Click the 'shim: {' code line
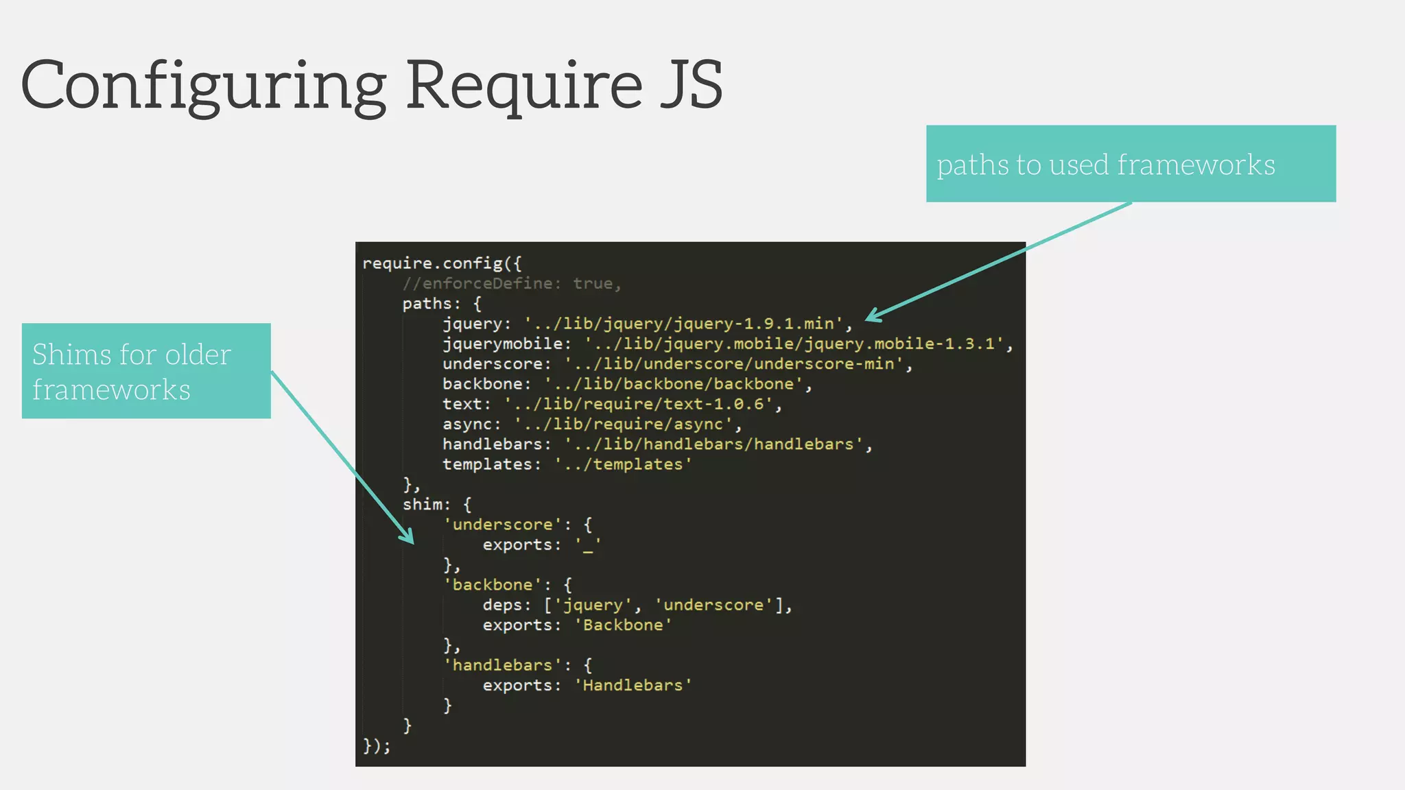1405x790 pixels. [437, 505]
